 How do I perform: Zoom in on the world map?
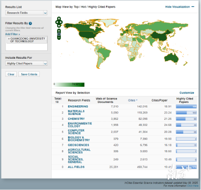coord(59,31)
